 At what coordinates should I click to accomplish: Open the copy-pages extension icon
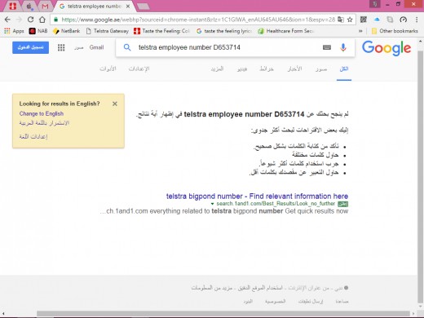click(x=390, y=20)
